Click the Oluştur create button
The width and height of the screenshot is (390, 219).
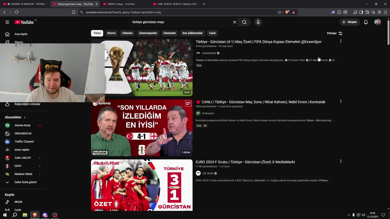(350, 22)
